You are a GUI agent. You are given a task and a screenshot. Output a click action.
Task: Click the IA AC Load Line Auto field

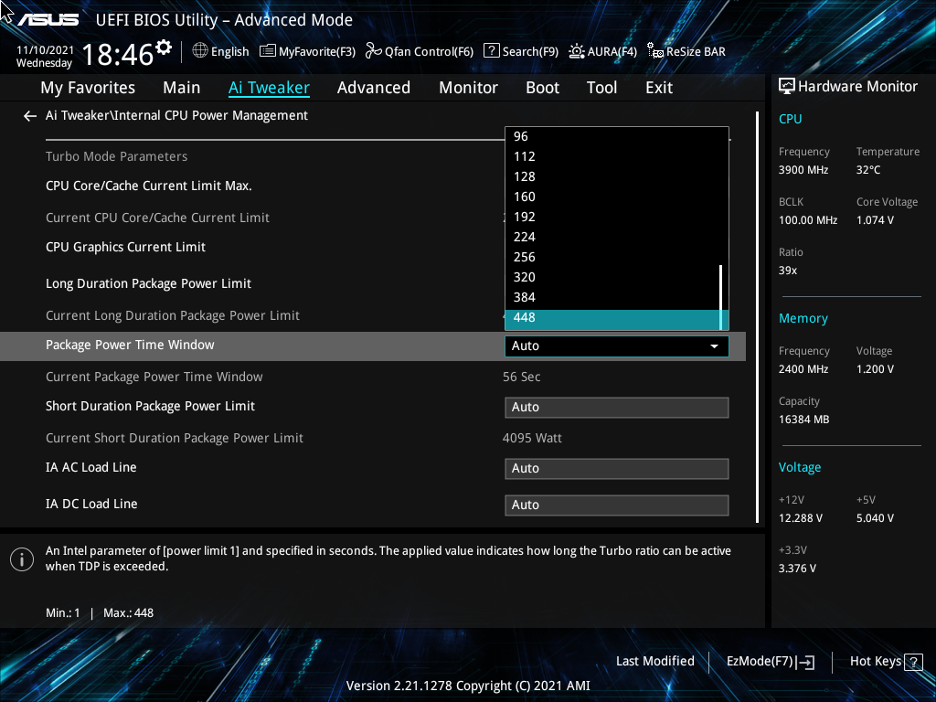(617, 469)
